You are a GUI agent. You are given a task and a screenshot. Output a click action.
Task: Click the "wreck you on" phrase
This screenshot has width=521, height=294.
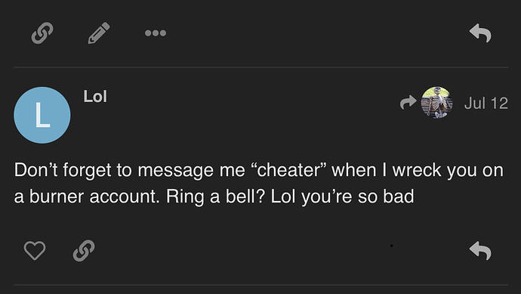(448, 170)
